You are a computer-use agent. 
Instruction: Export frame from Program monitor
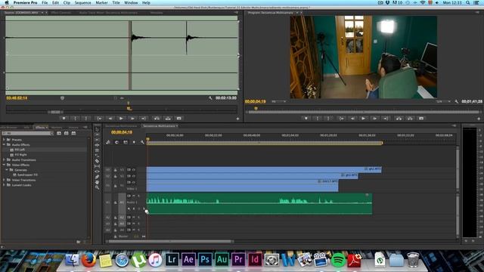[421, 119]
